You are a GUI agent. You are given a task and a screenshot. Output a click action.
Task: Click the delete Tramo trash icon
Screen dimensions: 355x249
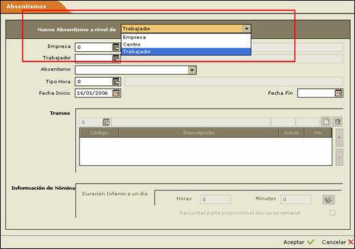(338, 121)
